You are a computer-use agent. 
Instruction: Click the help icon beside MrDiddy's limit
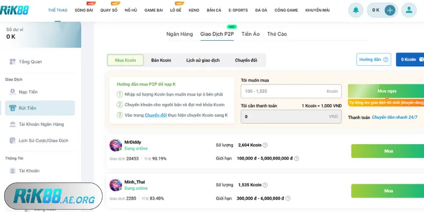tap(297, 158)
